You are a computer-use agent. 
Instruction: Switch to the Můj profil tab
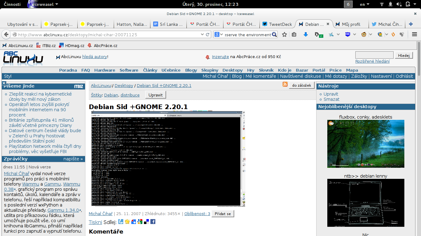point(351,24)
